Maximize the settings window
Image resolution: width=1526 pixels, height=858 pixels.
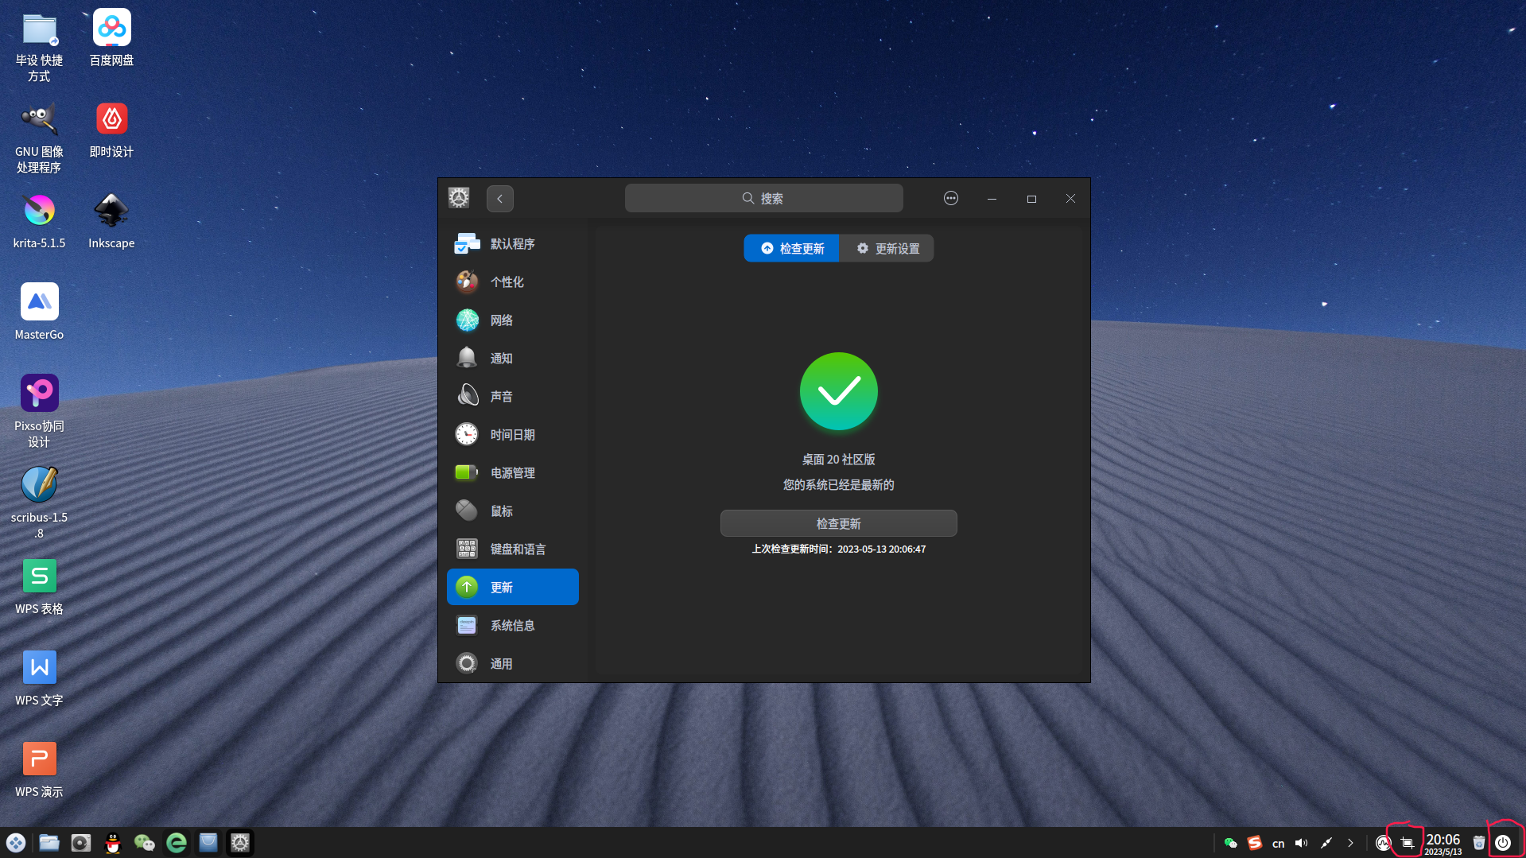1031,199
